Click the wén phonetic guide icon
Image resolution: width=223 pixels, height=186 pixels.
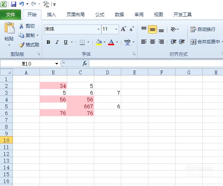pyautogui.click(x=127, y=42)
